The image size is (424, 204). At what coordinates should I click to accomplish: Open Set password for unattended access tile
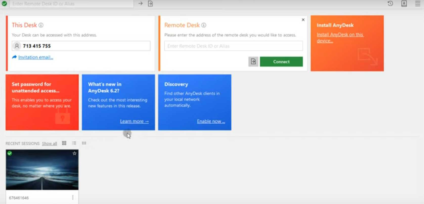point(42,102)
